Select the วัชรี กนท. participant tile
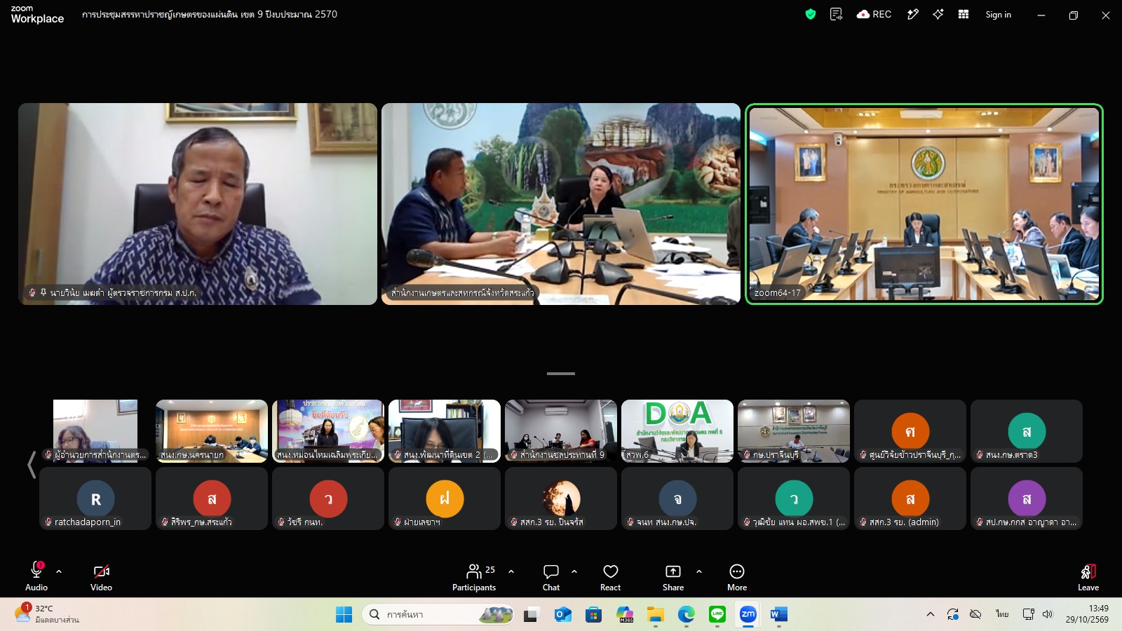This screenshot has height=631, width=1122. tap(328, 498)
